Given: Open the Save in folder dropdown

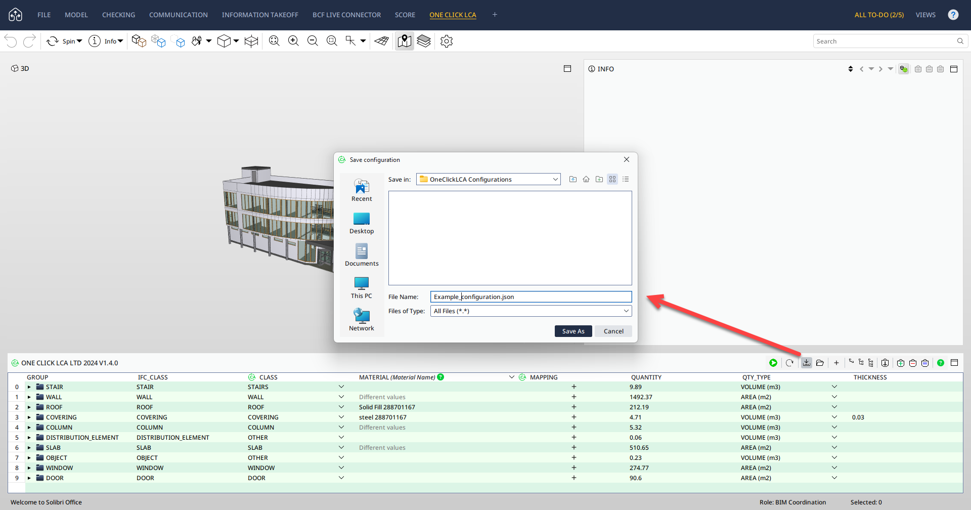Looking at the screenshot, I should [x=555, y=179].
